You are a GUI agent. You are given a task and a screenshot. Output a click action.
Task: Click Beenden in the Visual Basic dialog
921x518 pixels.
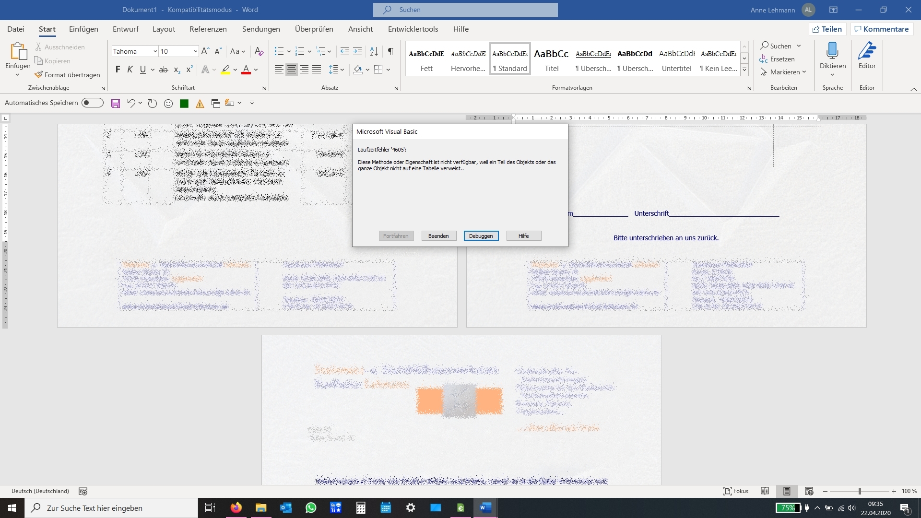[438, 236]
